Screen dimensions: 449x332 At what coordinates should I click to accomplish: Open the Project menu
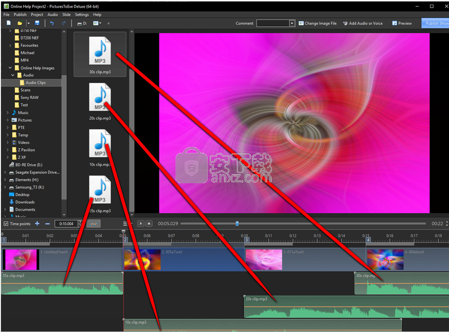pos(37,15)
